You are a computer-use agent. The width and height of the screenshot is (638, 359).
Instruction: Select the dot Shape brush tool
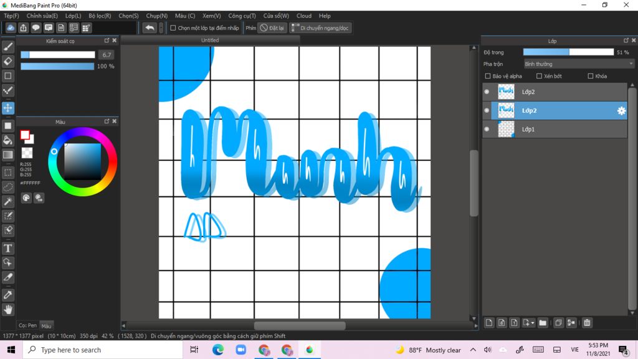pyautogui.click(x=7, y=90)
